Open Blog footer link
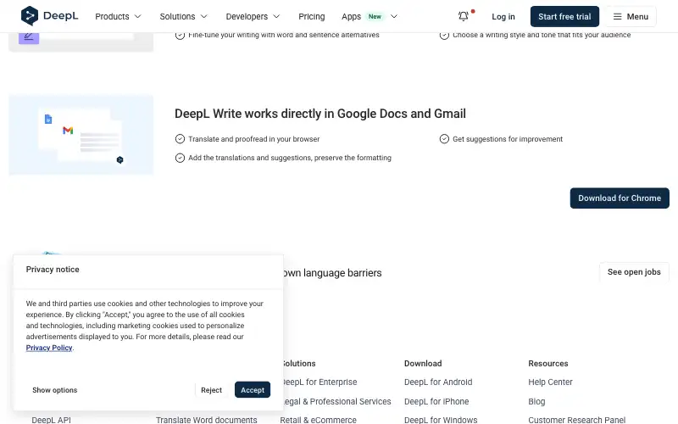 point(536,401)
